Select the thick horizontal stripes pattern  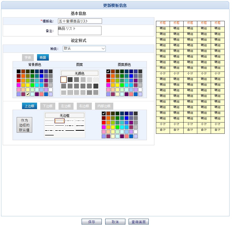tap(64, 86)
